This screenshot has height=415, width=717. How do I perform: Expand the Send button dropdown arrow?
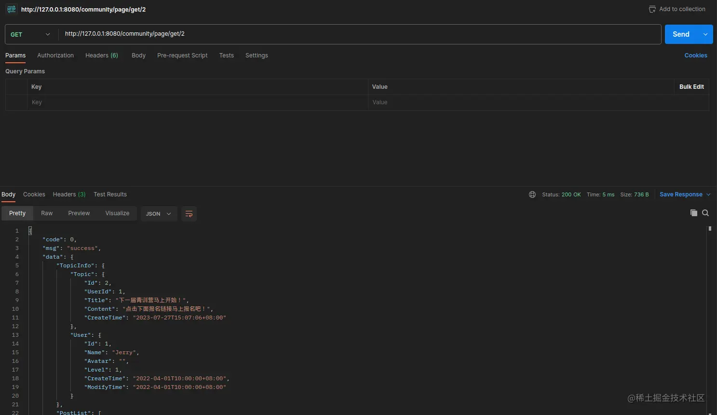pos(705,34)
